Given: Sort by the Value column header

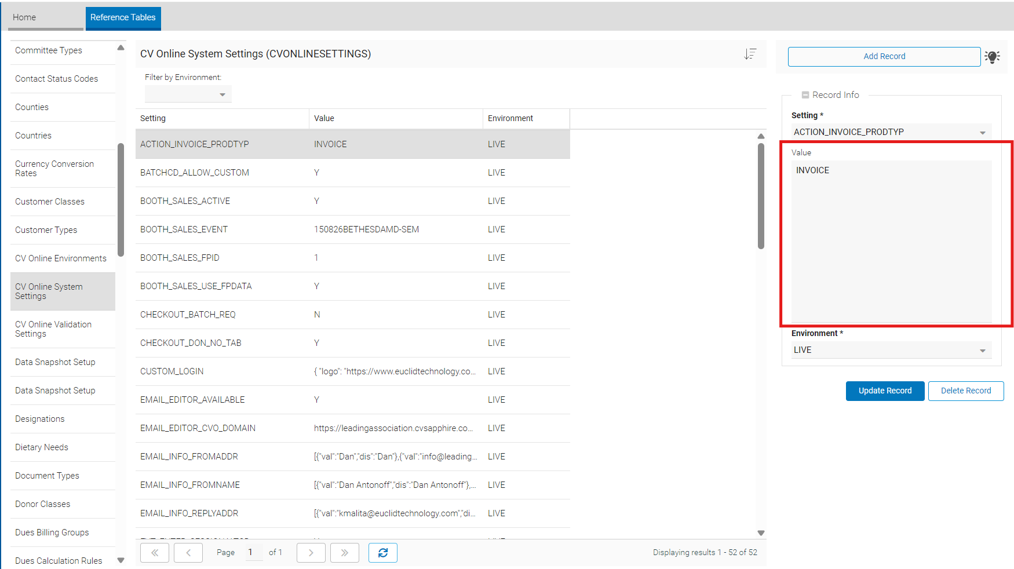Looking at the screenshot, I should pos(396,118).
